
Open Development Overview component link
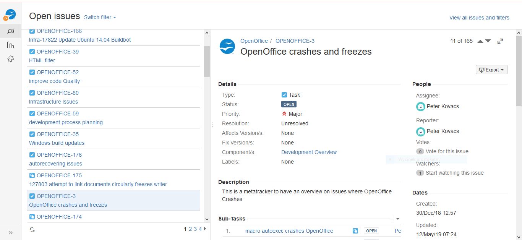click(309, 152)
